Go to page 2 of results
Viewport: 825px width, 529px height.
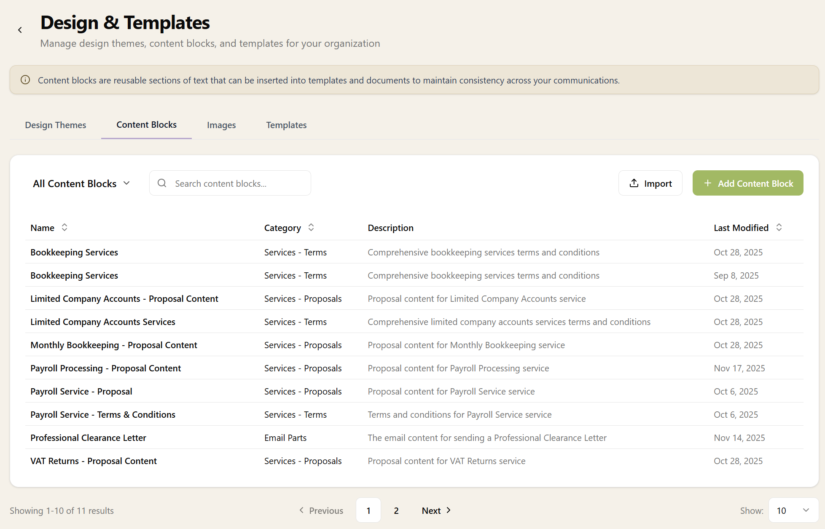pos(396,510)
